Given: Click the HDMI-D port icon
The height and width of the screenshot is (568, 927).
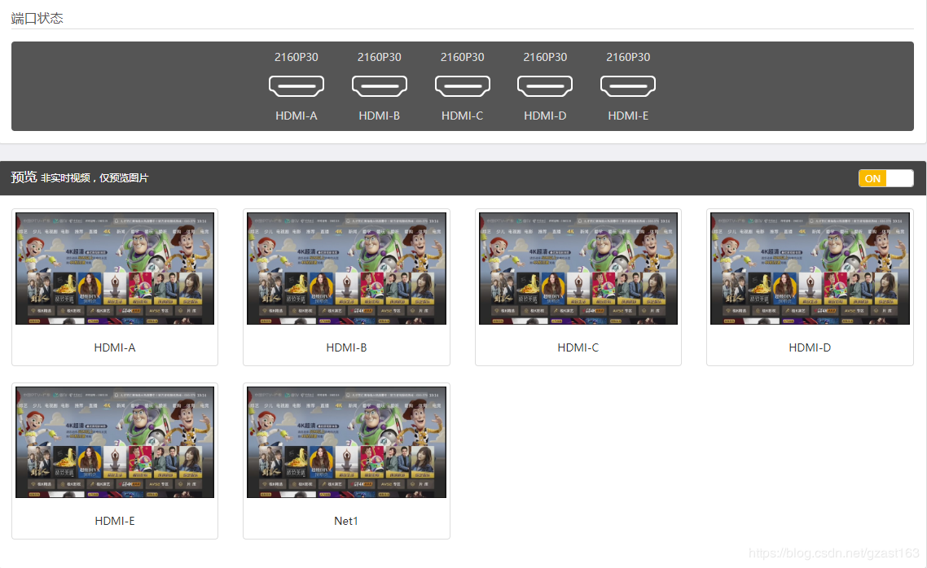Looking at the screenshot, I should pos(545,86).
